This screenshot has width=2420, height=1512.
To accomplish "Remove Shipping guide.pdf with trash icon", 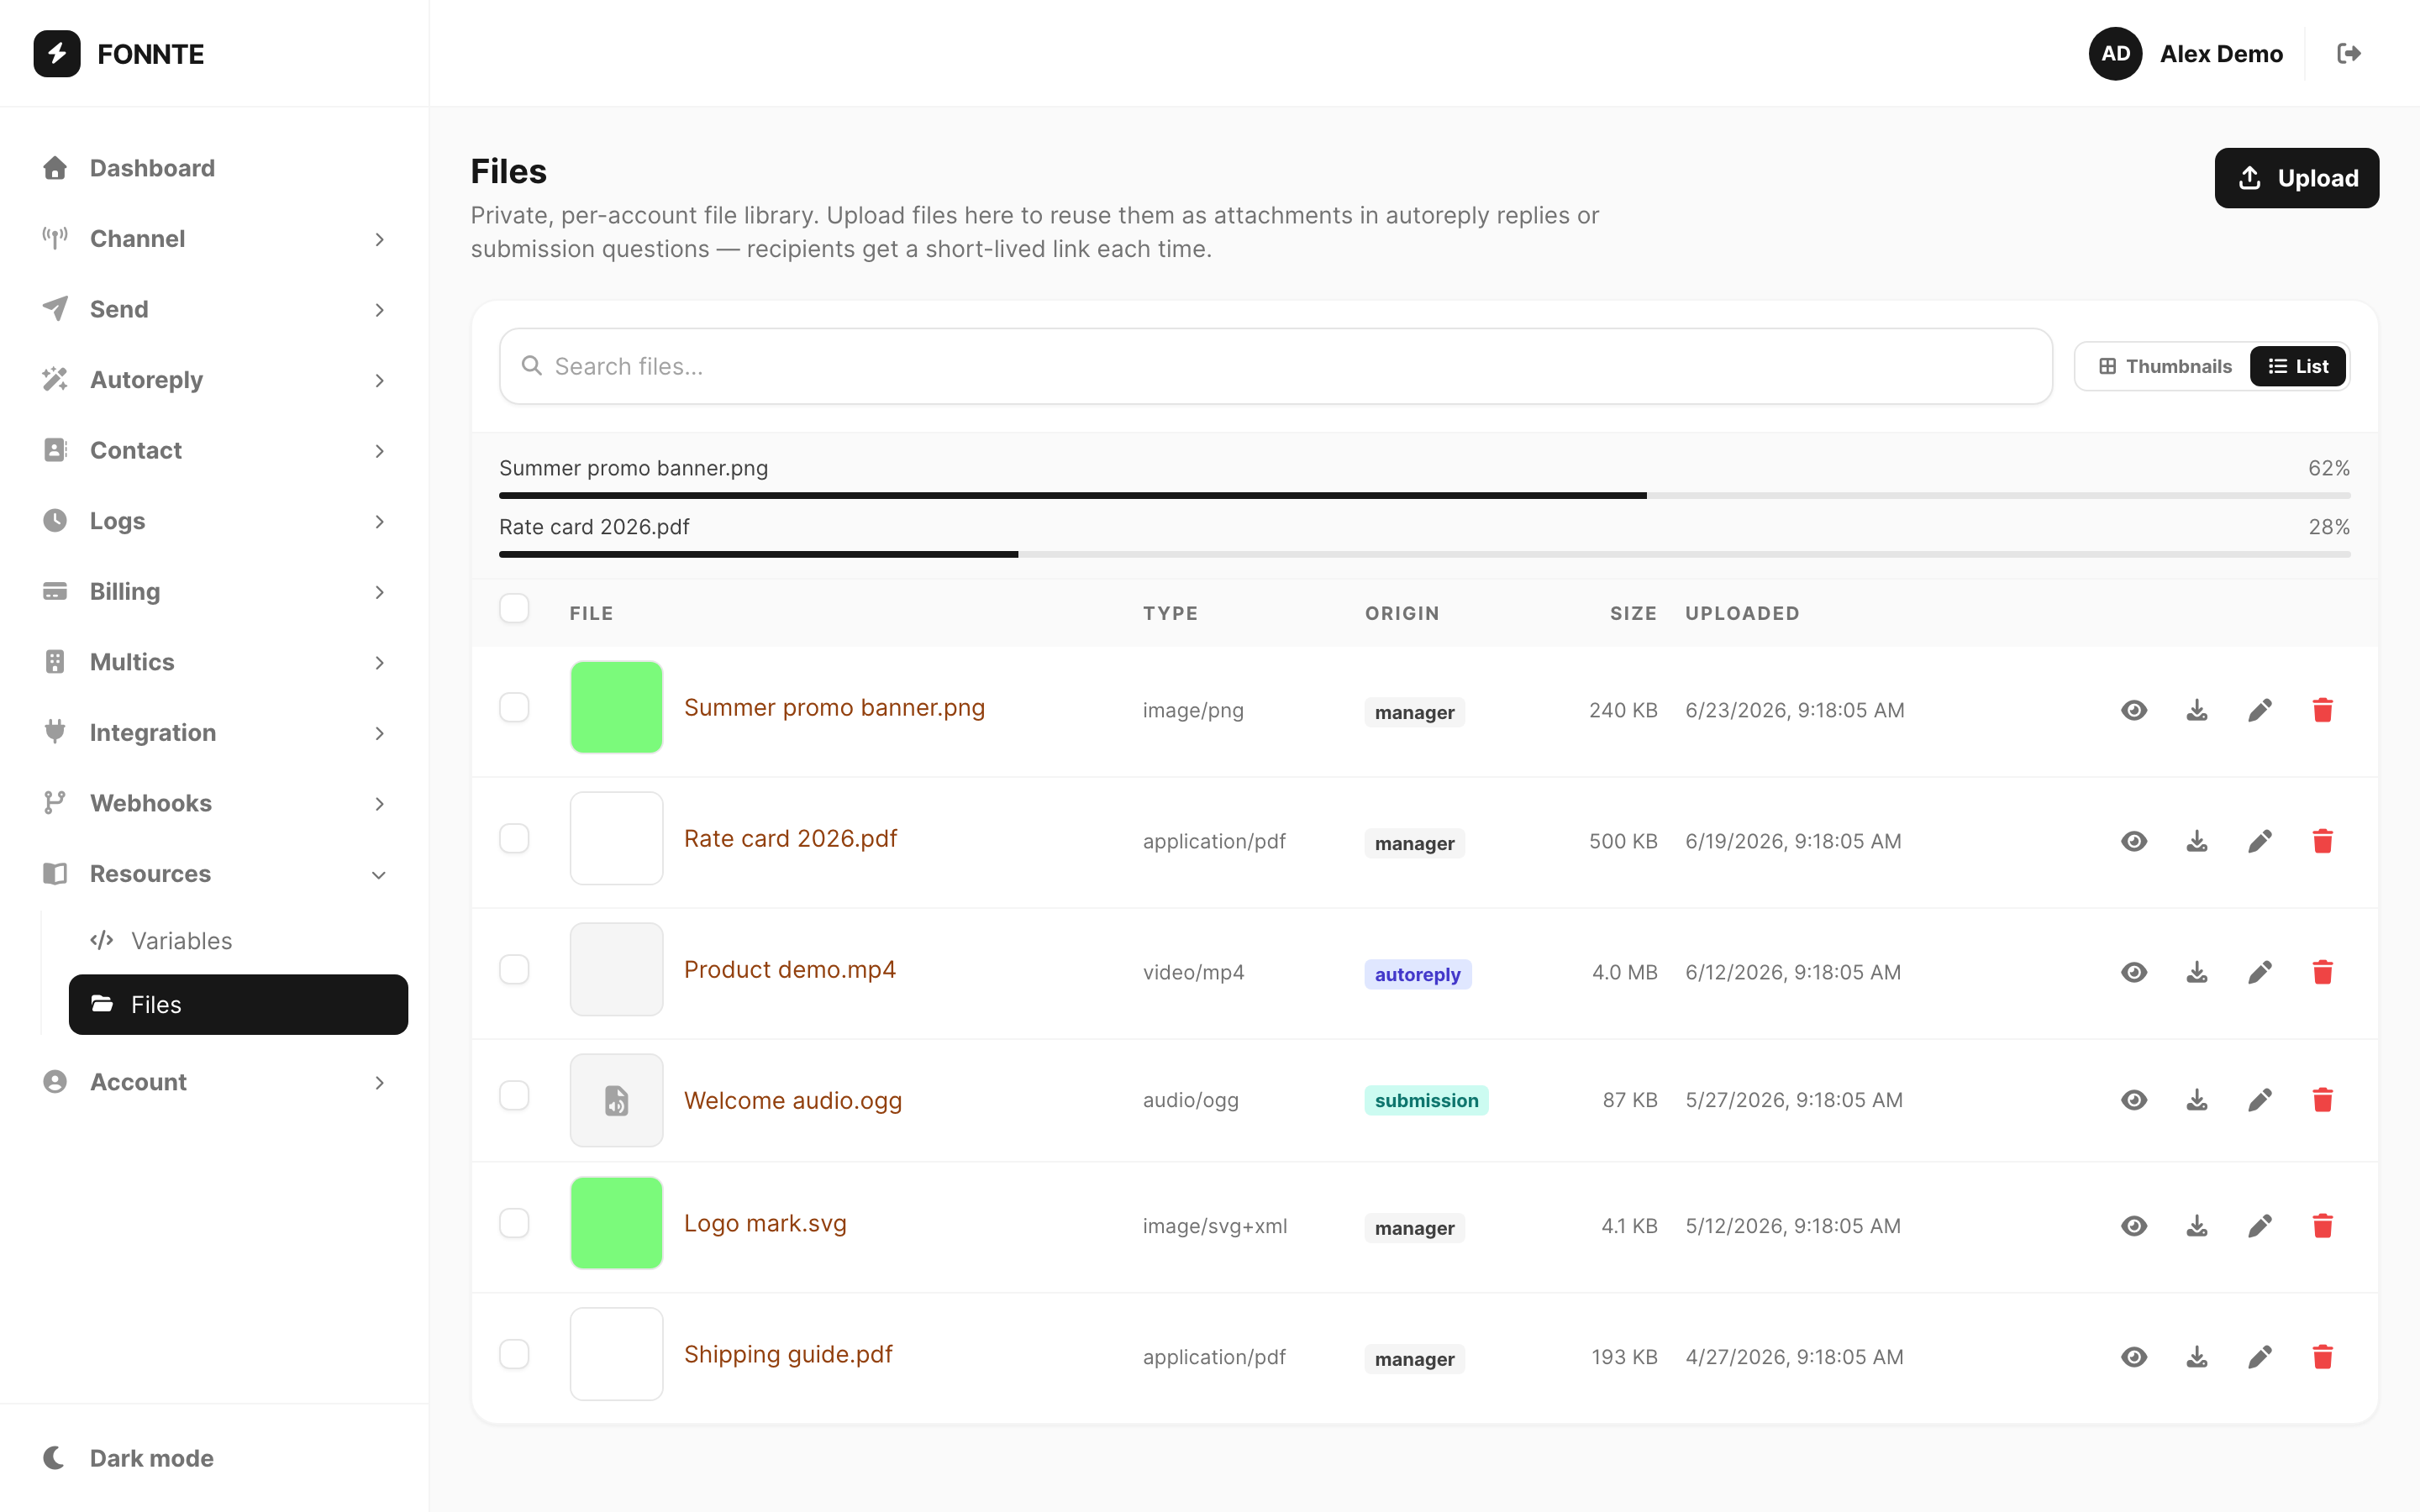I will (2322, 1357).
